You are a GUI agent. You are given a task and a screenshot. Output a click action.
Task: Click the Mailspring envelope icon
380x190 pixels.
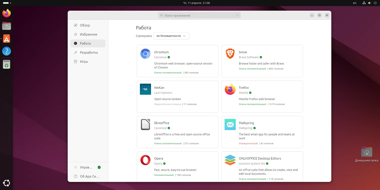pyautogui.click(x=230, y=125)
